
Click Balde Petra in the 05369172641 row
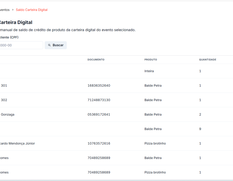click(x=153, y=115)
